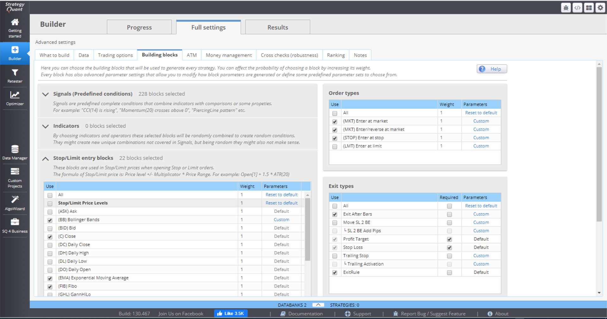Viewport: 607px width, 319px height.
Task: Collapse Stop/Limit entry blocks section chevron
Action: [x=46, y=158]
